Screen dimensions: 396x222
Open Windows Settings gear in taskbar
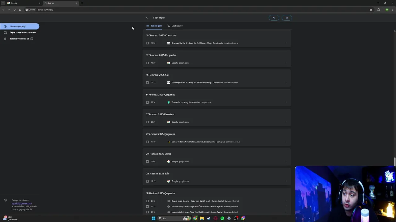229,218
